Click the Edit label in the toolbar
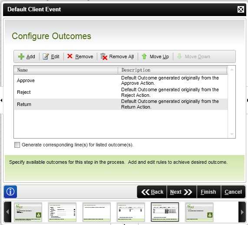248x225 pixels. pos(55,56)
